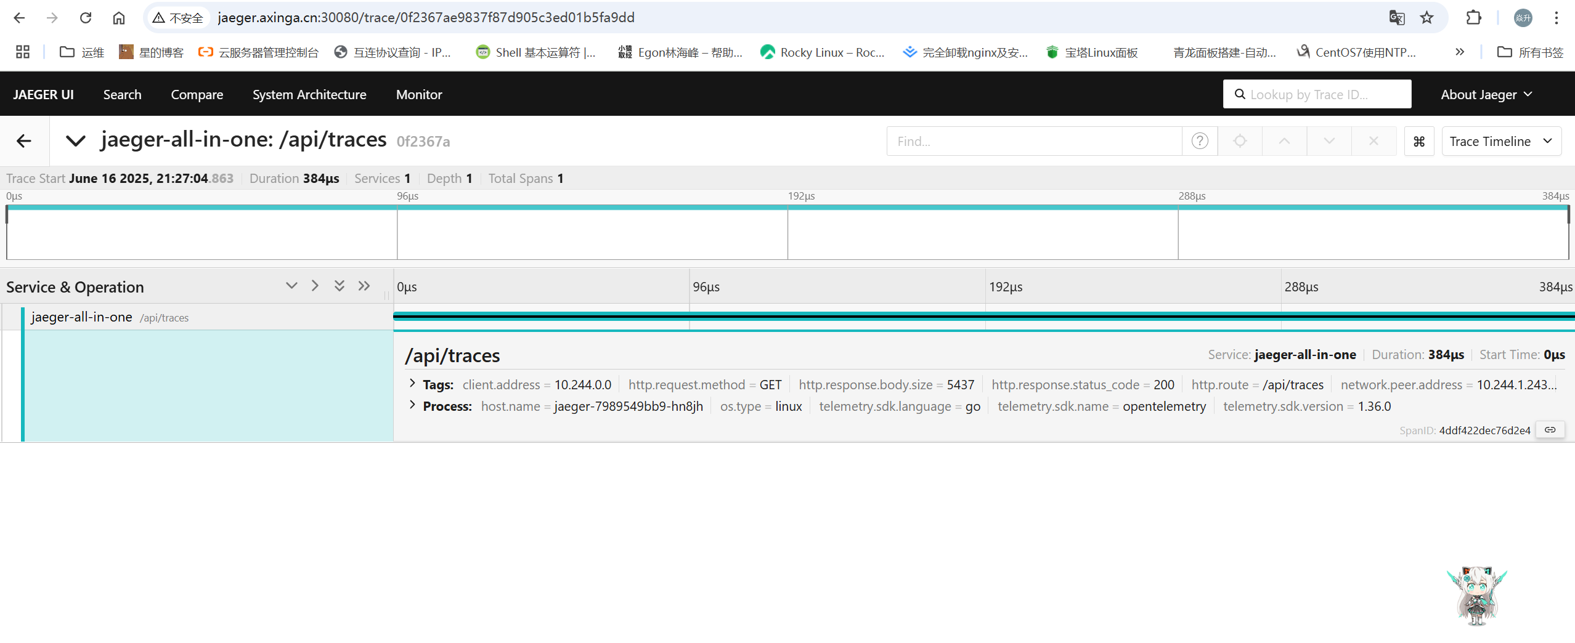Screen dimensions: 1575x643
Task: Click the translate page icon
Action: tap(1397, 18)
